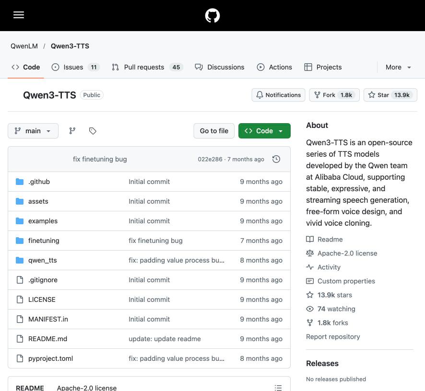The height and width of the screenshot is (391, 425).
Task: View commit history clock icon
Action: [276, 159]
